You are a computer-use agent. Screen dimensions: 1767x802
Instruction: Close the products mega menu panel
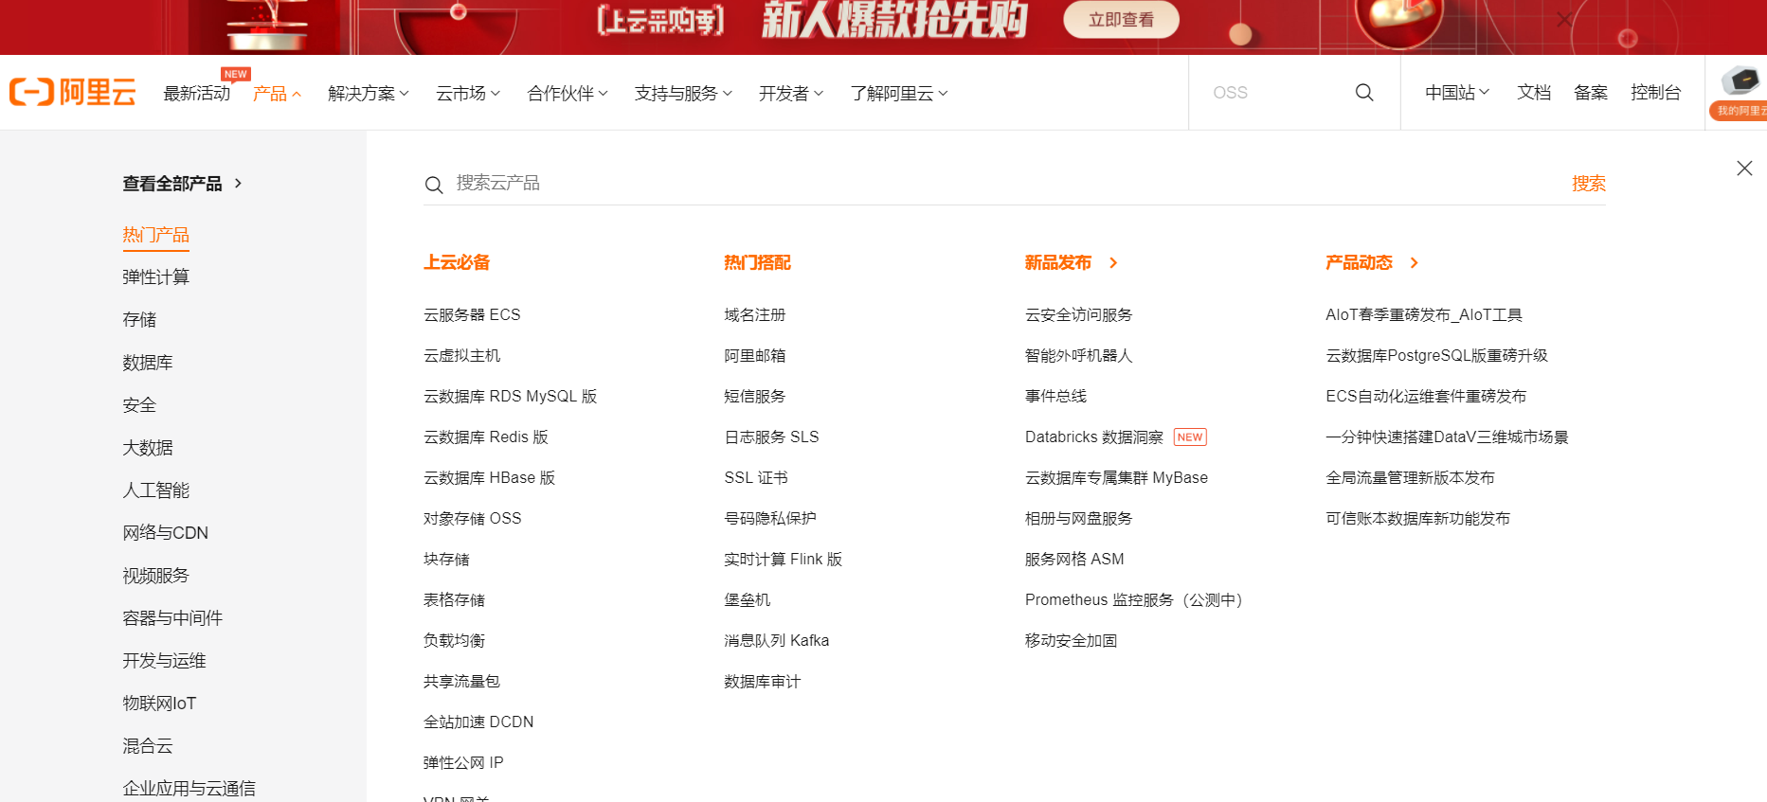(x=1744, y=168)
